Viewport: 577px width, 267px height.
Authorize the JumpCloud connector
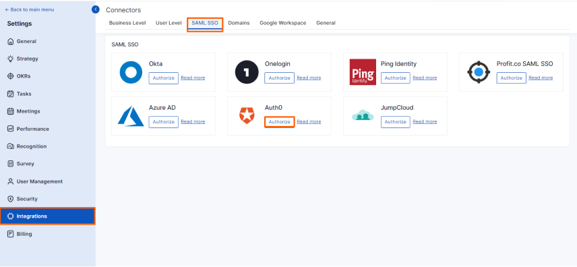click(x=396, y=122)
